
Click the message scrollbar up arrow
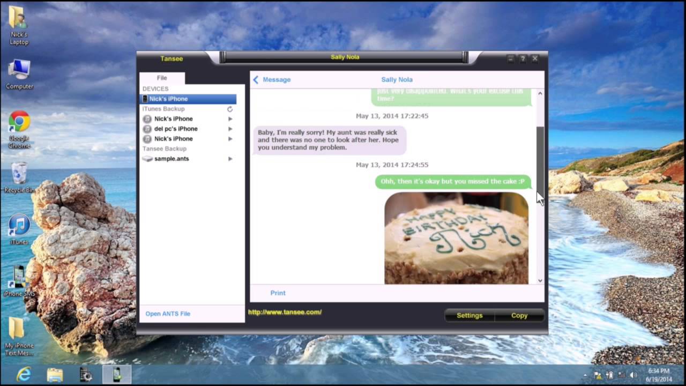[x=540, y=94]
